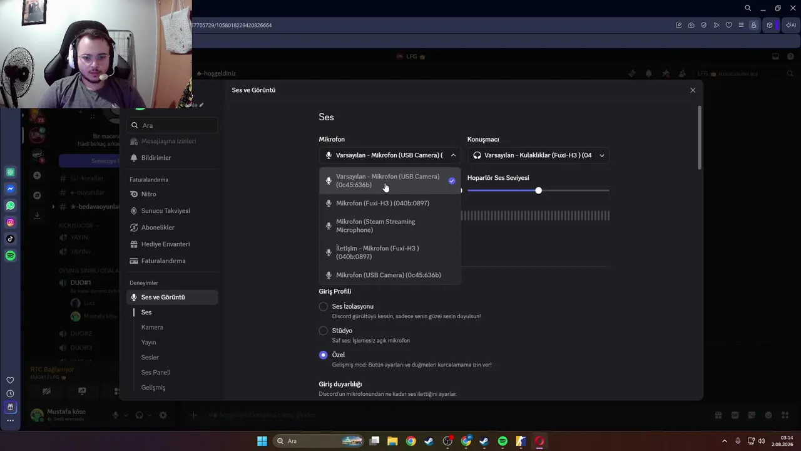Image resolution: width=801 pixels, height=451 pixels.
Task: Choose Mikrofon (Steam Streaming Microphone) option
Action: [390, 225]
